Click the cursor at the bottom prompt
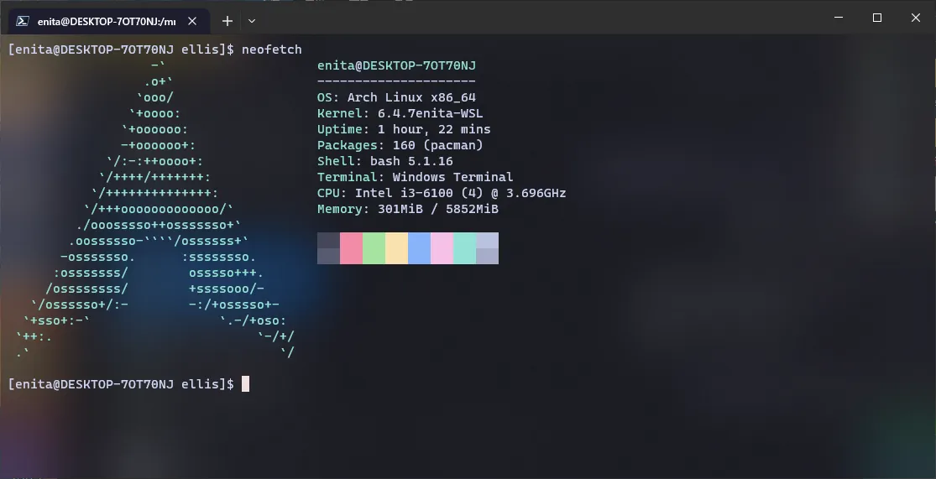The width and height of the screenshot is (936, 479). (x=245, y=384)
